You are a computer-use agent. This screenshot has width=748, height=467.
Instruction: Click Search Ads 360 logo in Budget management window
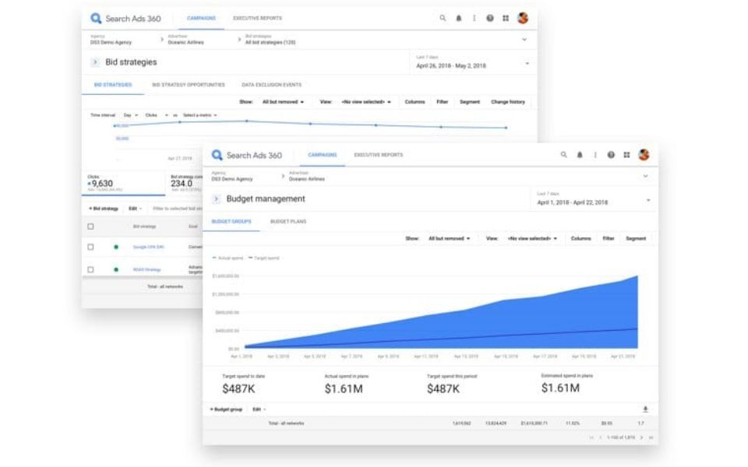[x=247, y=156]
